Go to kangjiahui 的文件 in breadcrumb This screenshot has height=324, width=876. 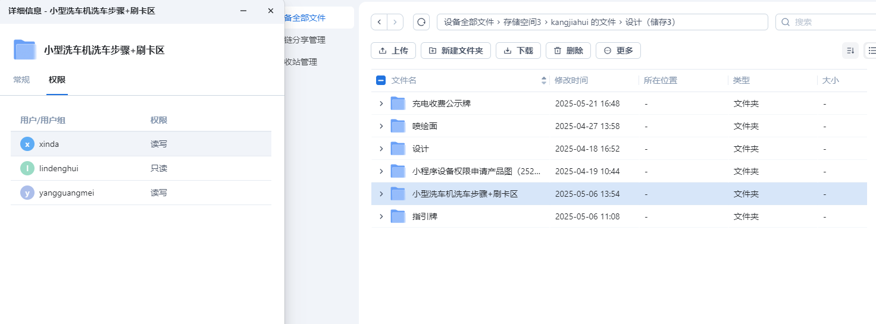coord(583,22)
